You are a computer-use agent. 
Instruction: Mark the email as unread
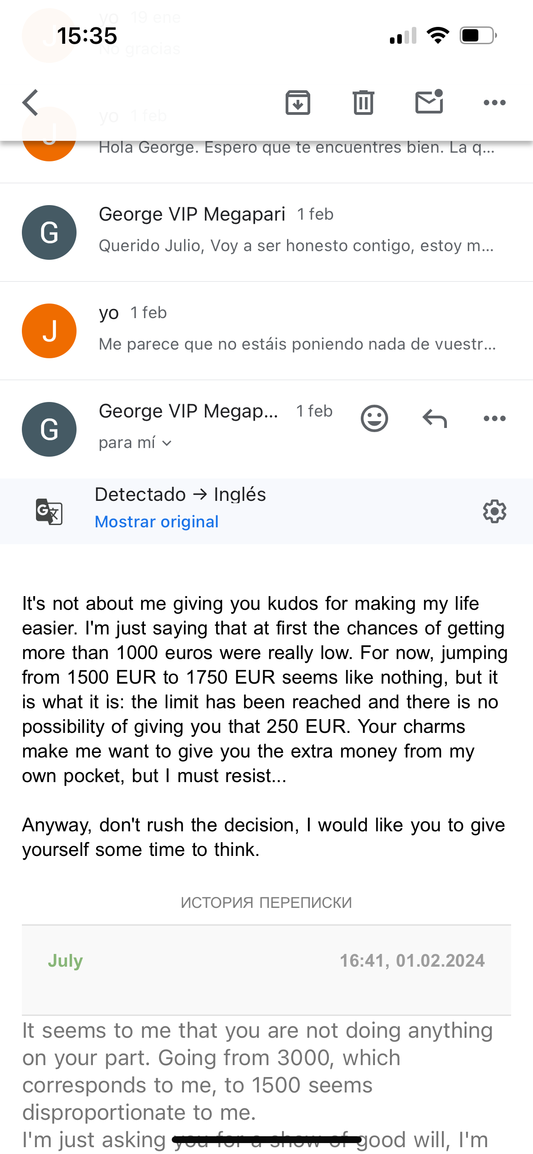coord(429,102)
